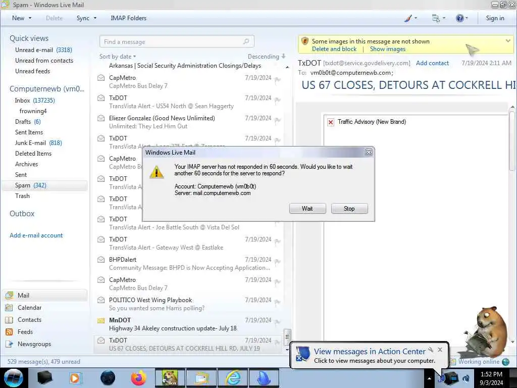This screenshot has width=517, height=388.
Task: Select Unread e-mail quick view
Action: (43, 50)
